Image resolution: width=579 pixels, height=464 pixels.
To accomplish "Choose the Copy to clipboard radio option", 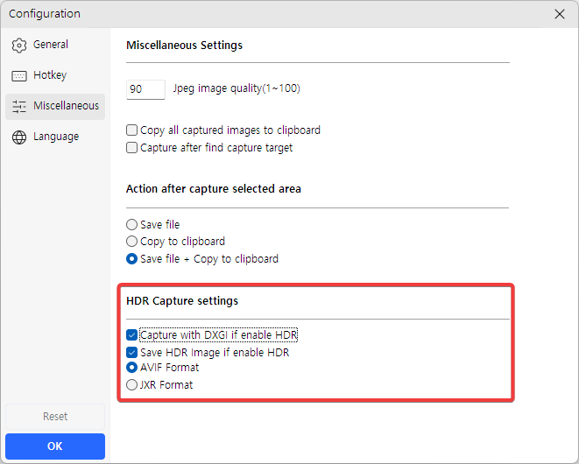I will point(132,242).
